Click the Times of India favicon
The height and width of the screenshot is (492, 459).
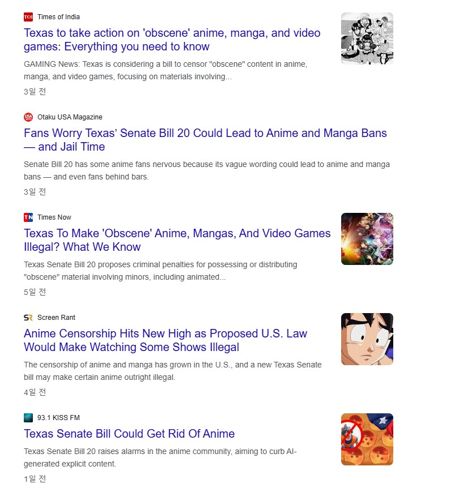[x=28, y=17]
